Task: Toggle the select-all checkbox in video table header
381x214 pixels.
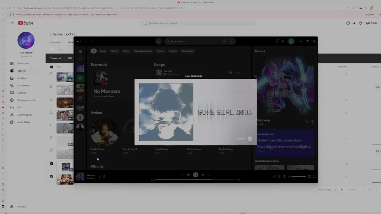Action: tap(51, 67)
